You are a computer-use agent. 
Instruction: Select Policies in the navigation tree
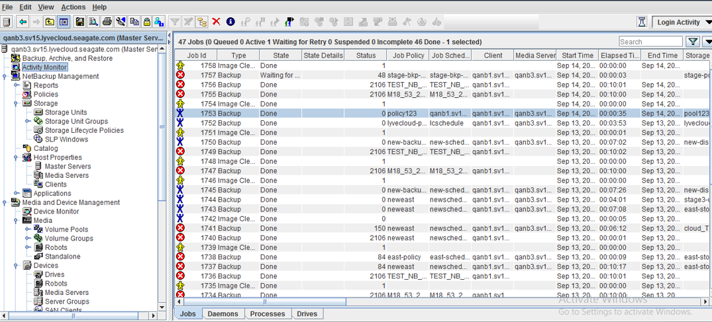46,95
